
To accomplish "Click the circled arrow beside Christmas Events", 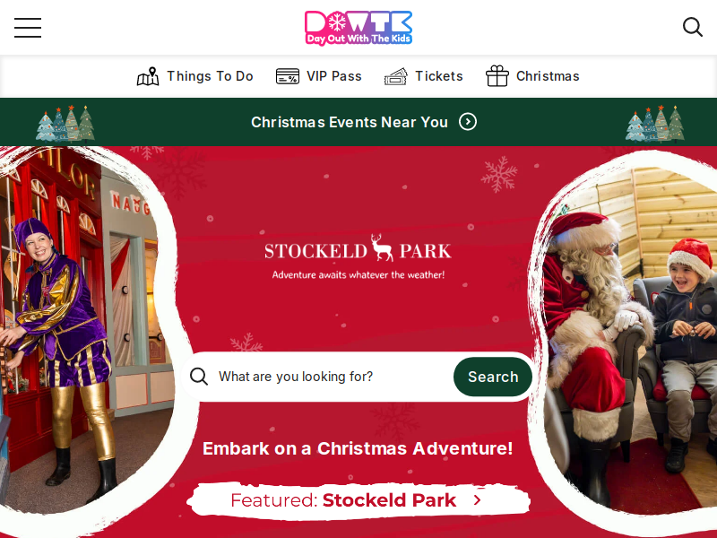I will click(468, 122).
